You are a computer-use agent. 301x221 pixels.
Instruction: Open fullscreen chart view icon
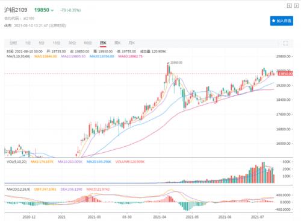pyautogui.click(x=285, y=43)
